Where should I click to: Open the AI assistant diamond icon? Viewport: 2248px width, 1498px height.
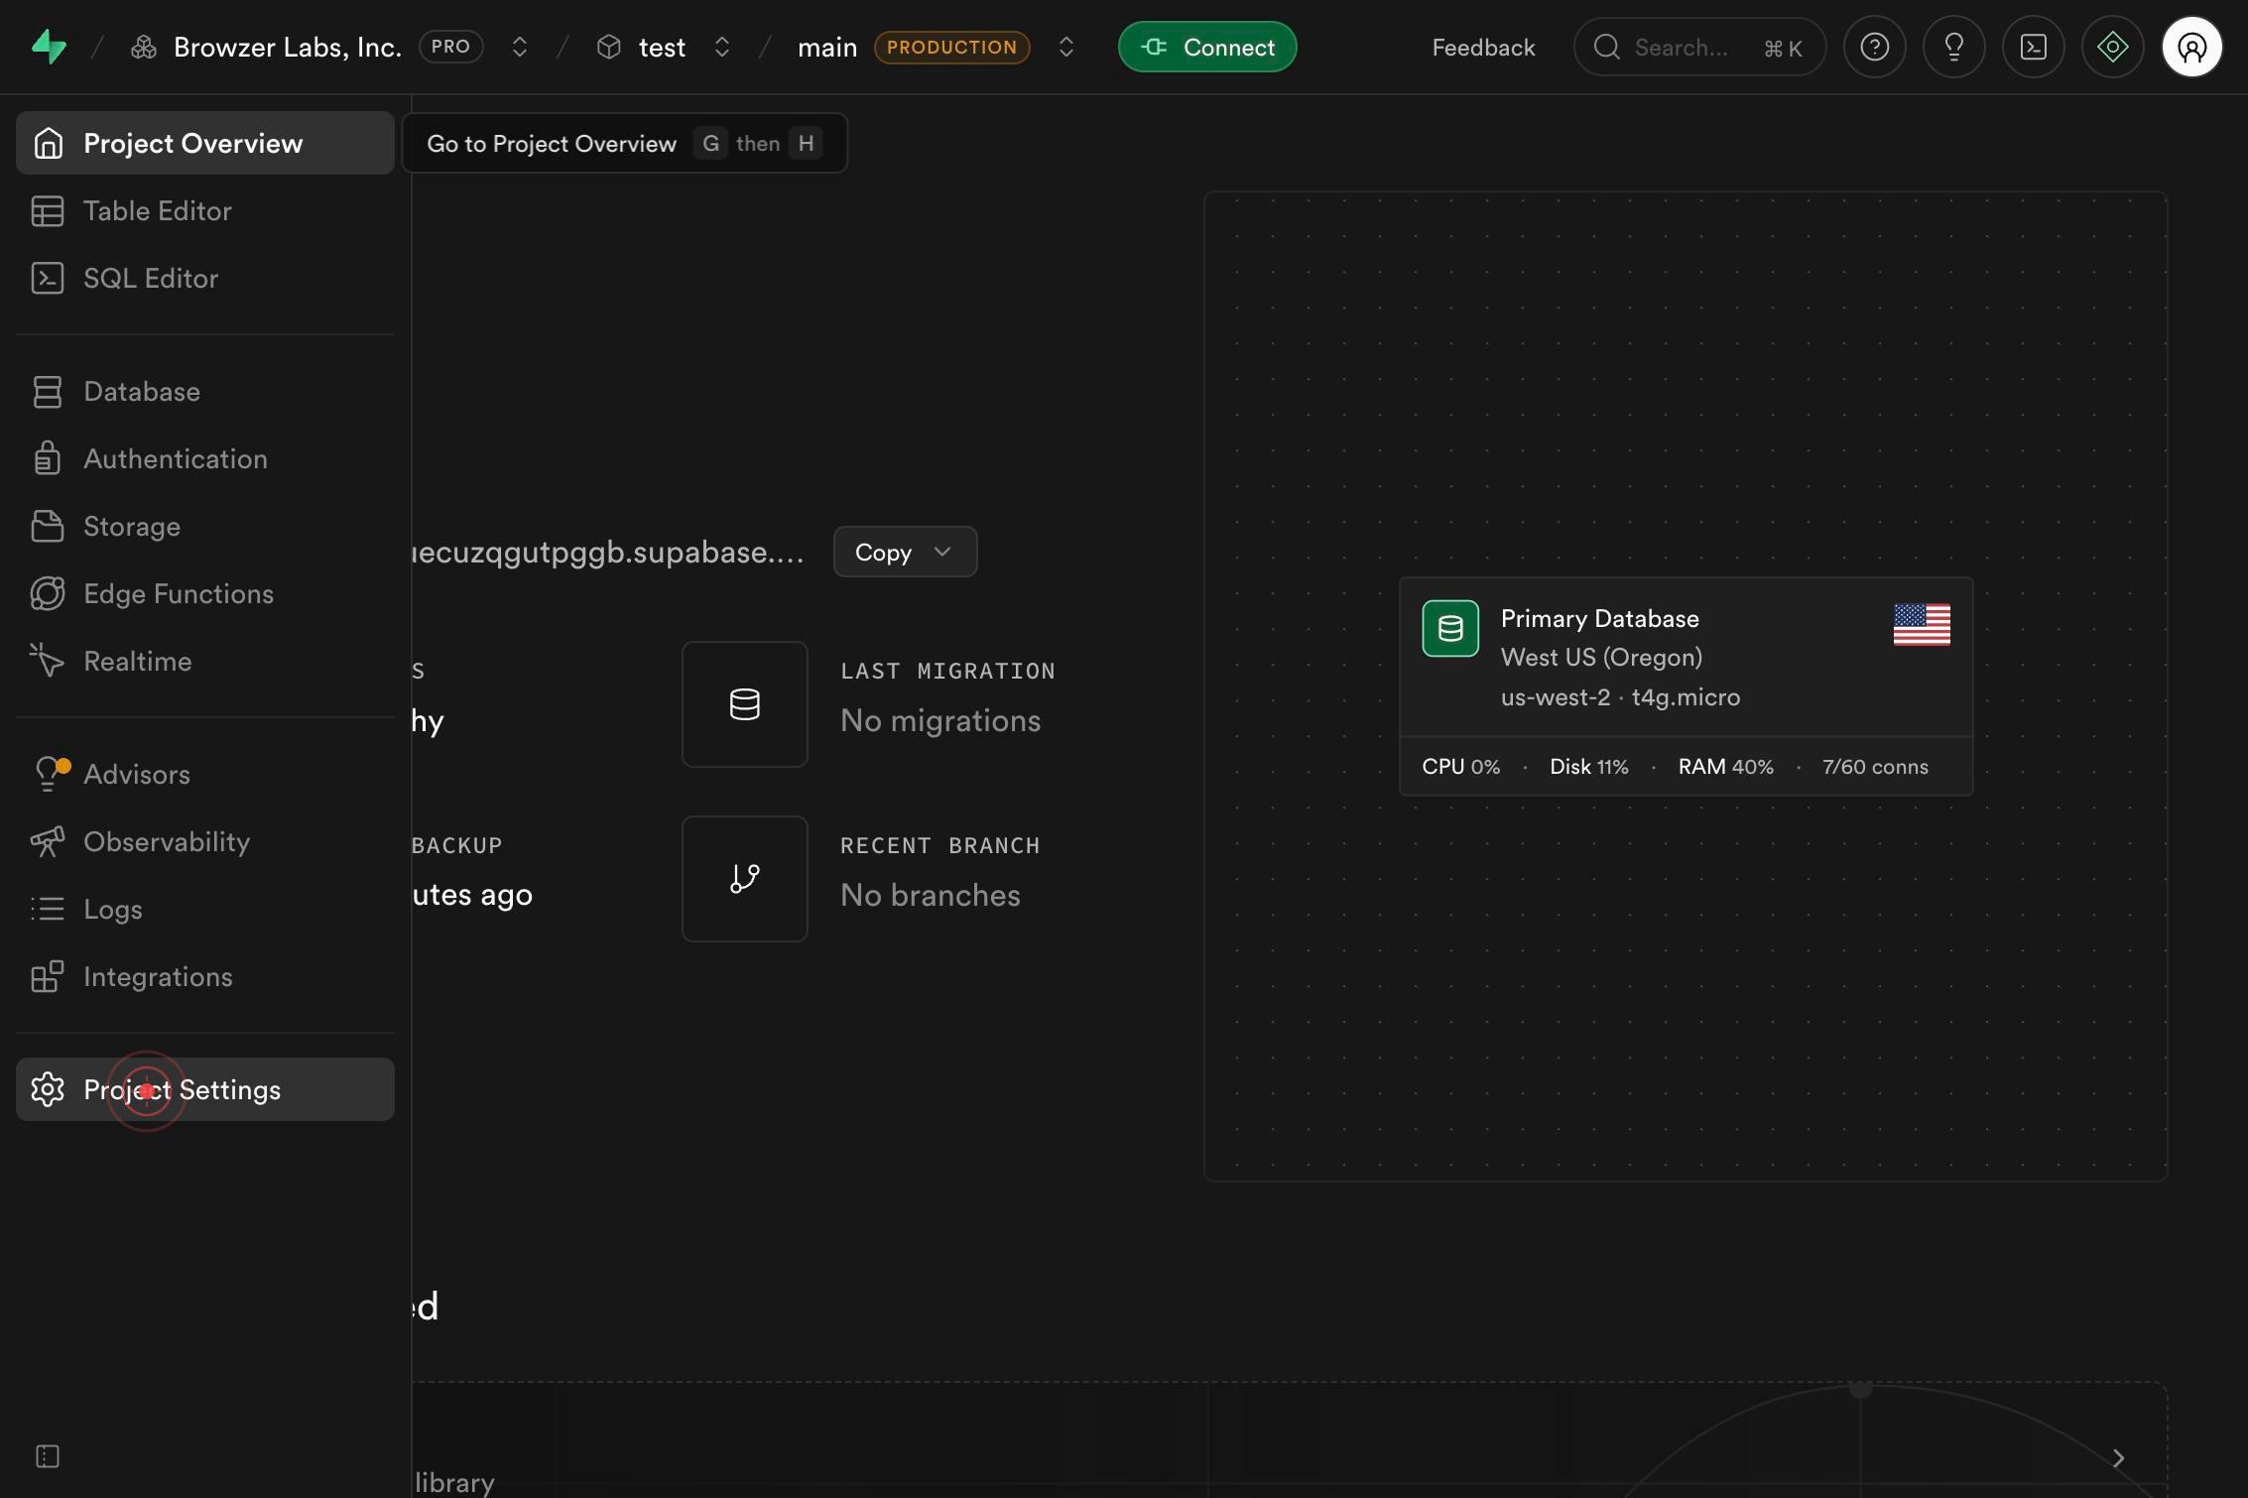pos(2112,47)
